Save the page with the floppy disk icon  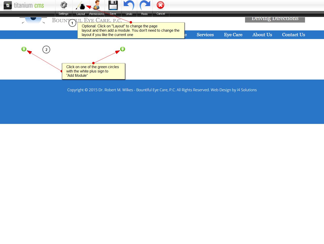113,8
